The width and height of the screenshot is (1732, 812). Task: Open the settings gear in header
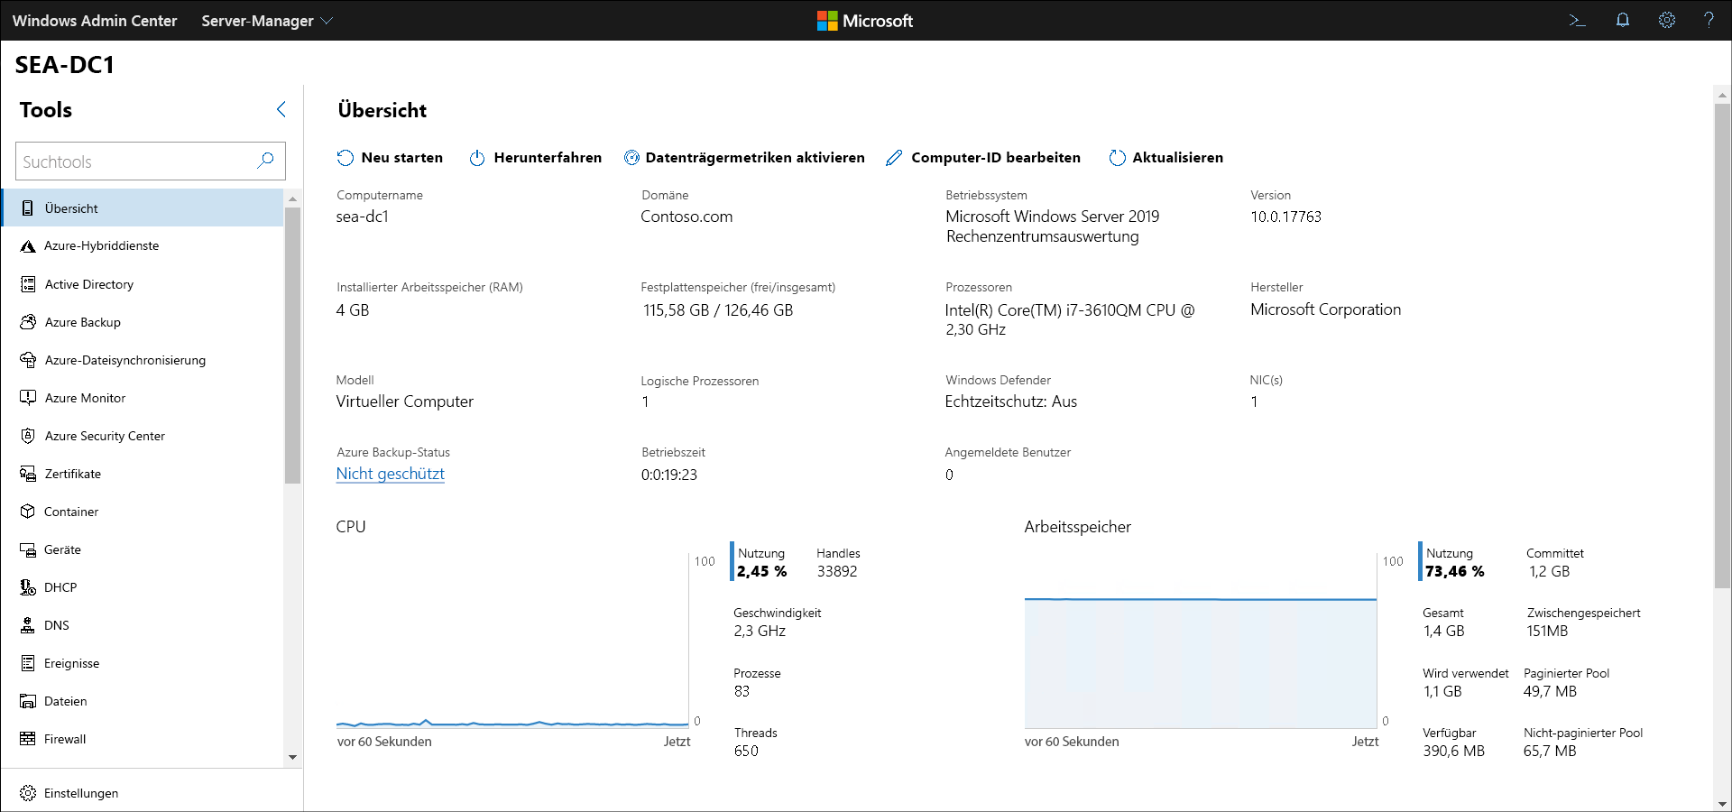[1667, 20]
